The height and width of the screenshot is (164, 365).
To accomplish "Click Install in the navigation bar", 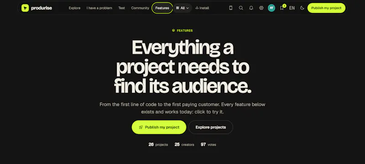I will pos(202,8).
